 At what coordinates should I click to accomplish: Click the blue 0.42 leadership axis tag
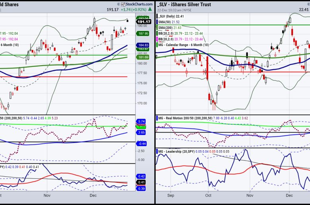[x=141, y=176]
